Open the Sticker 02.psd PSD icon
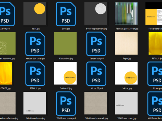The width and height of the screenshot is (162, 121). [x=96, y=74]
